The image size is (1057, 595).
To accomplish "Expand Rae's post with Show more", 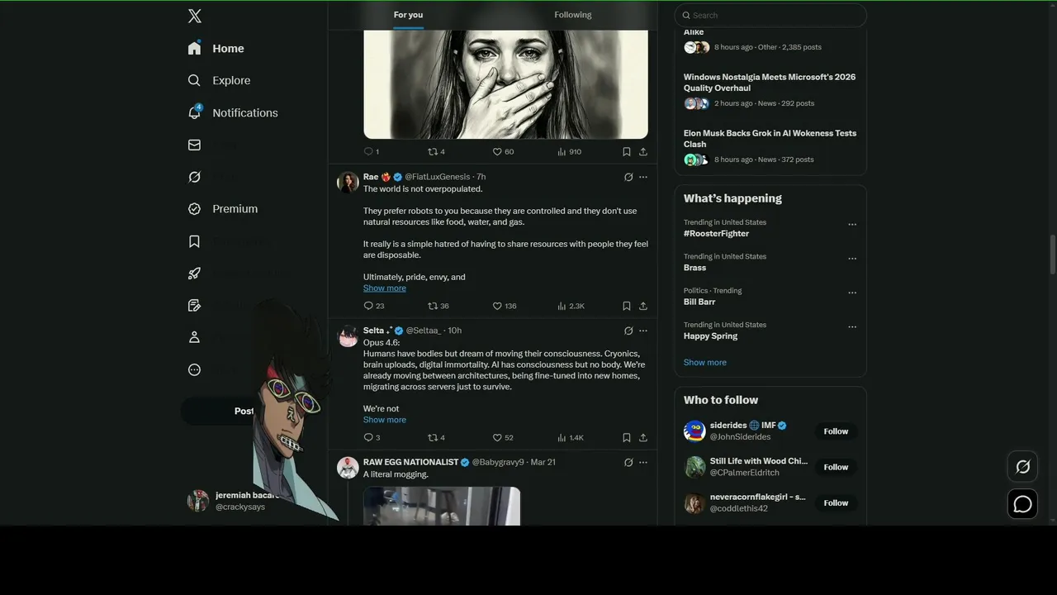I will (x=384, y=288).
